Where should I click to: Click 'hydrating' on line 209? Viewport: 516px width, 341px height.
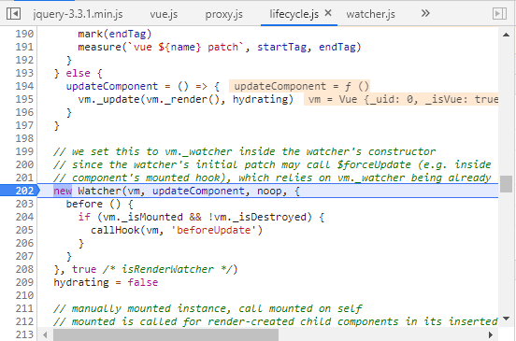pos(81,282)
